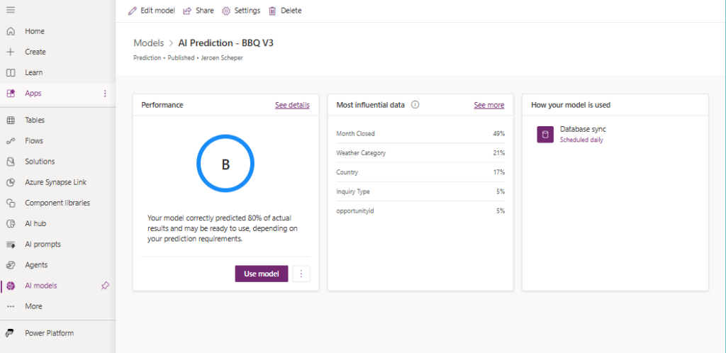This screenshot has height=353, width=726.
Task: Click the Scheduled daily link
Action: coord(581,140)
